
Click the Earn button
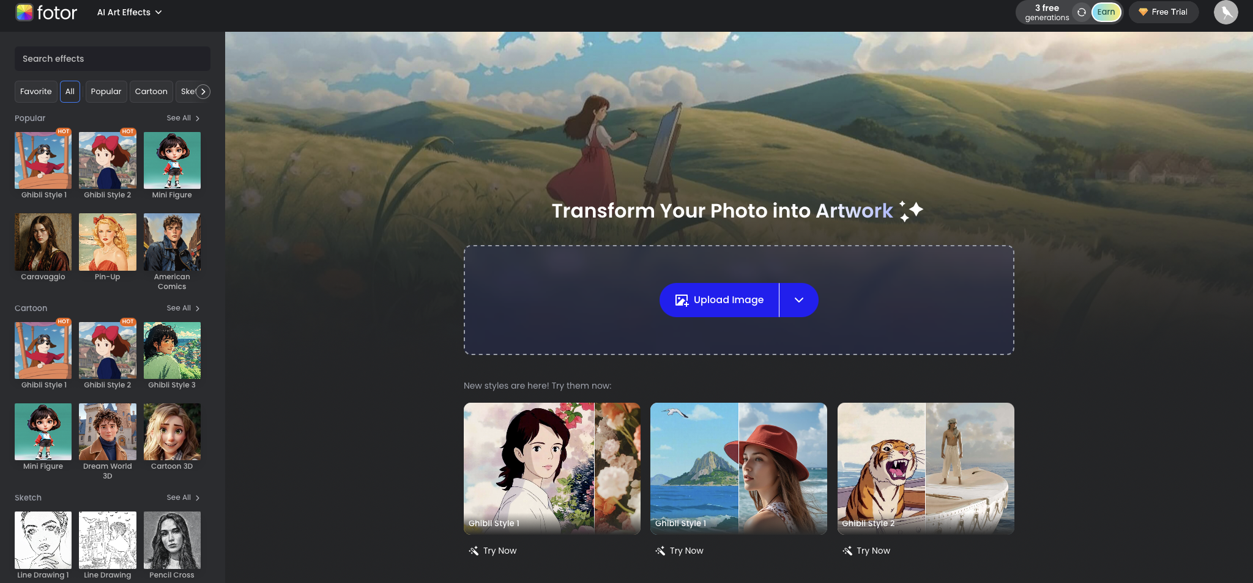(1106, 12)
